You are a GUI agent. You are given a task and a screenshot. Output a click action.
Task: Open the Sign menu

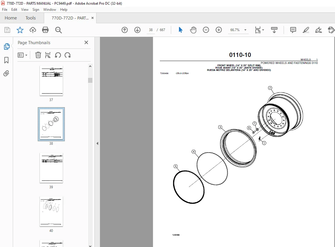click(36, 10)
